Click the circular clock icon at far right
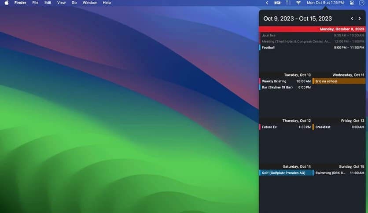 pyautogui.click(x=362, y=3)
